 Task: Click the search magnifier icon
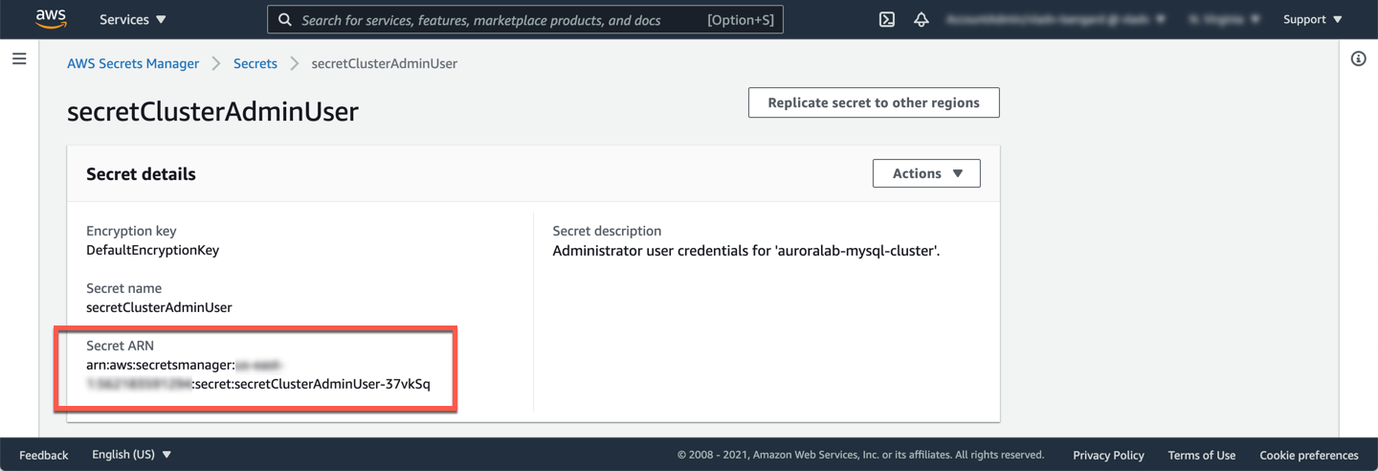click(285, 19)
